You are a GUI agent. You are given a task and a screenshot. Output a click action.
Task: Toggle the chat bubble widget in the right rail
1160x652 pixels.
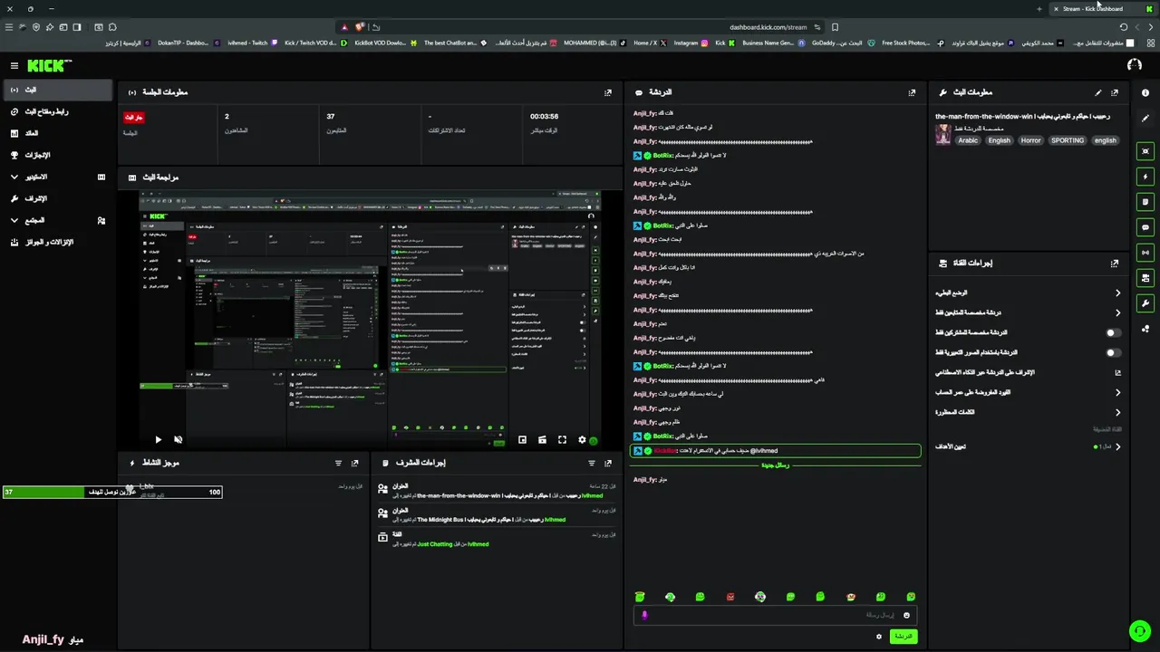pyautogui.click(x=1145, y=227)
